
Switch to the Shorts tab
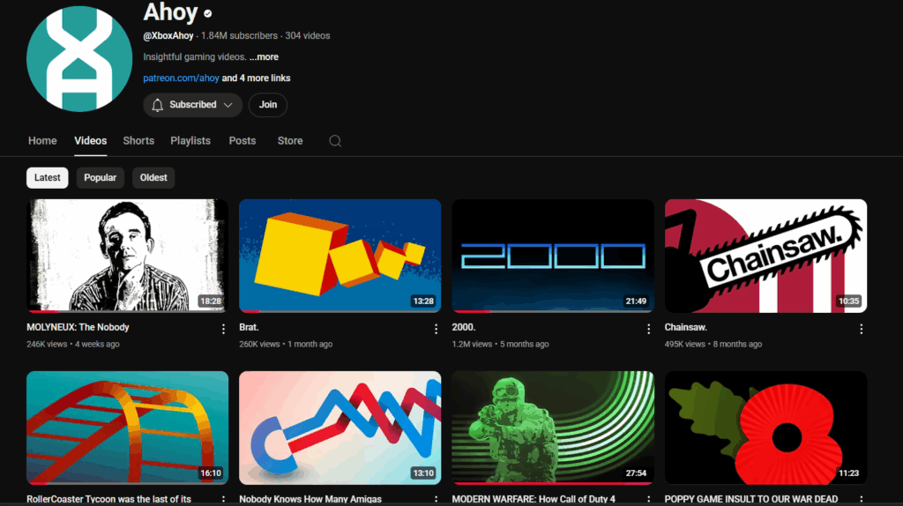(x=138, y=141)
